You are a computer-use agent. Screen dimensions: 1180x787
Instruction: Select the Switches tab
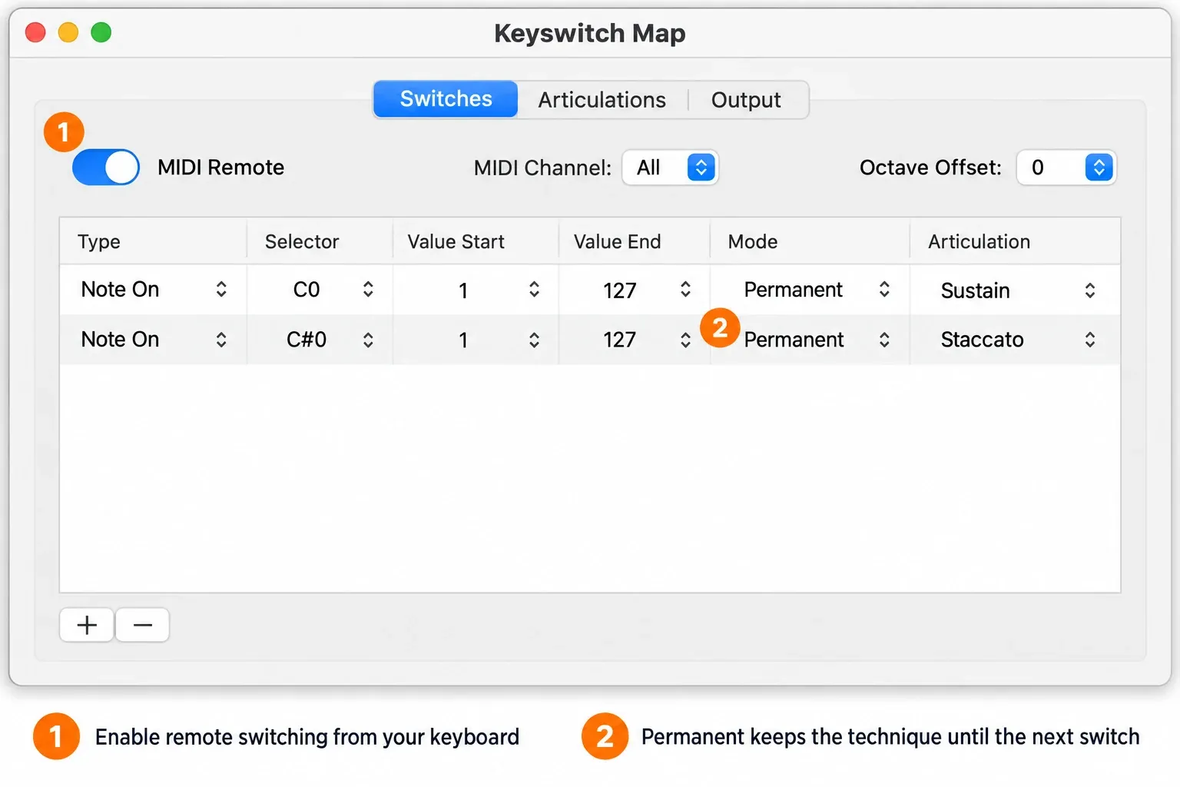coord(446,99)
